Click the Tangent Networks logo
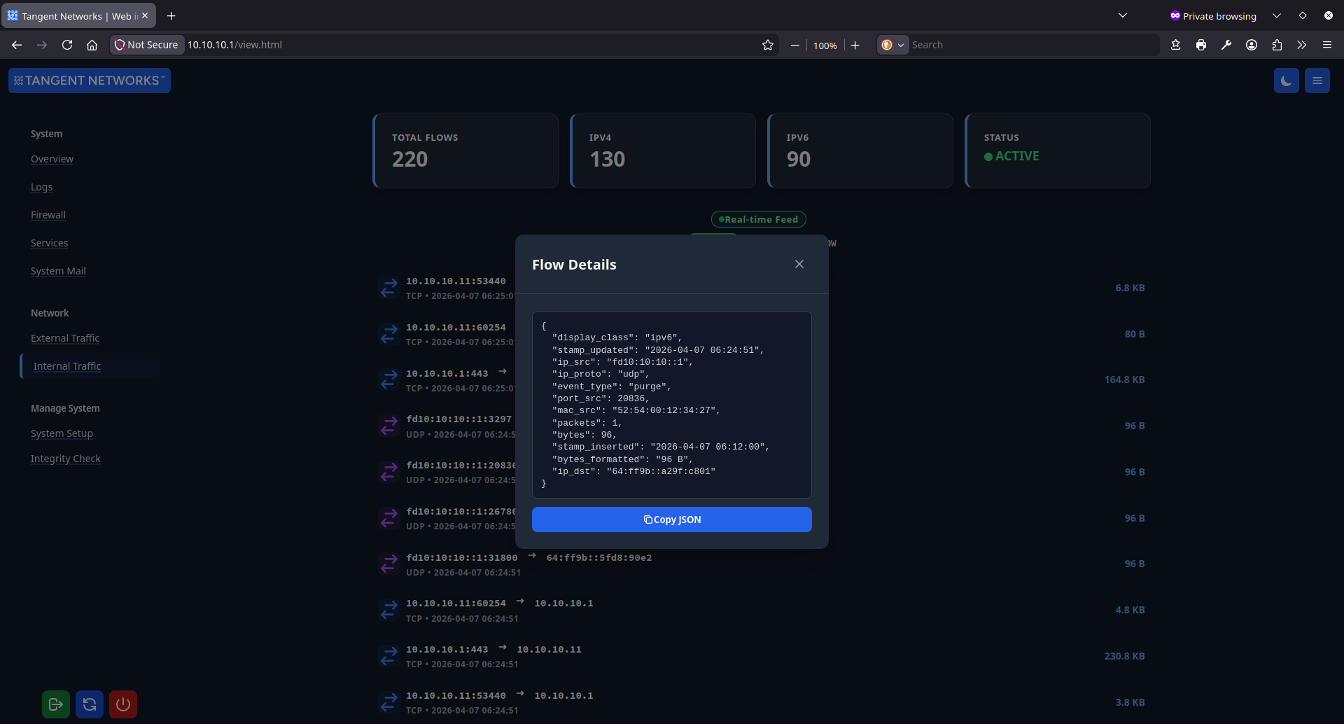 click(x=89, y=80)
